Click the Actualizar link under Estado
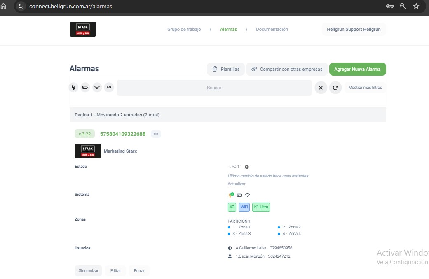This screenshot has width=429, height=279. click(x=237, y=184)
